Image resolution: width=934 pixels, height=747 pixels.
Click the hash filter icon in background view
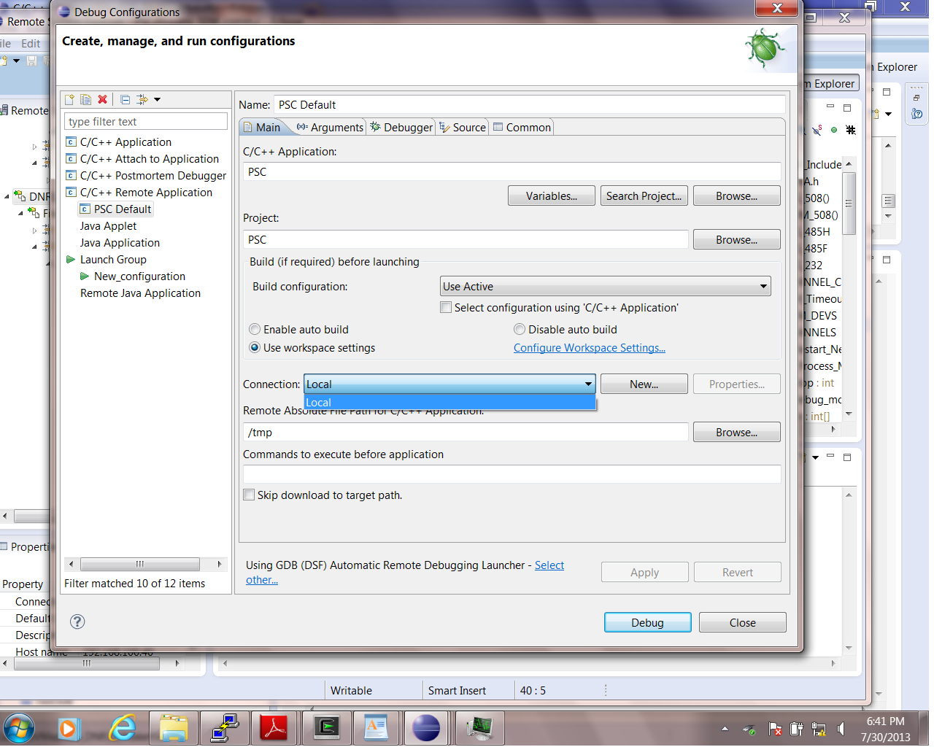click(x=851, y=130)
